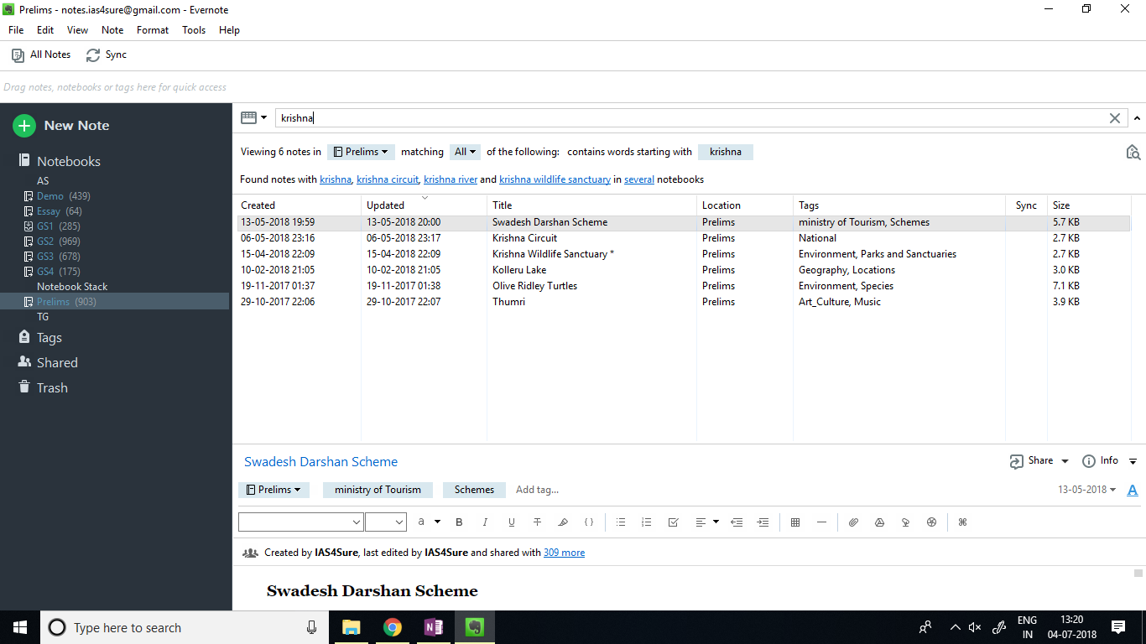Click the strikethrough formatting icon

(537, 522)
